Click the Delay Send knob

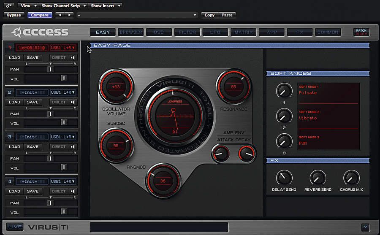click(x=284, y=178)
